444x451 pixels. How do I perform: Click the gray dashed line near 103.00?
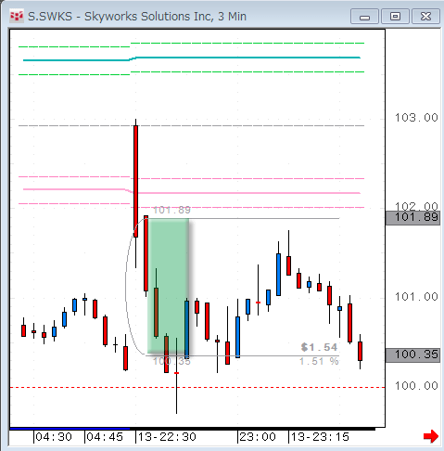coord(191,126)
